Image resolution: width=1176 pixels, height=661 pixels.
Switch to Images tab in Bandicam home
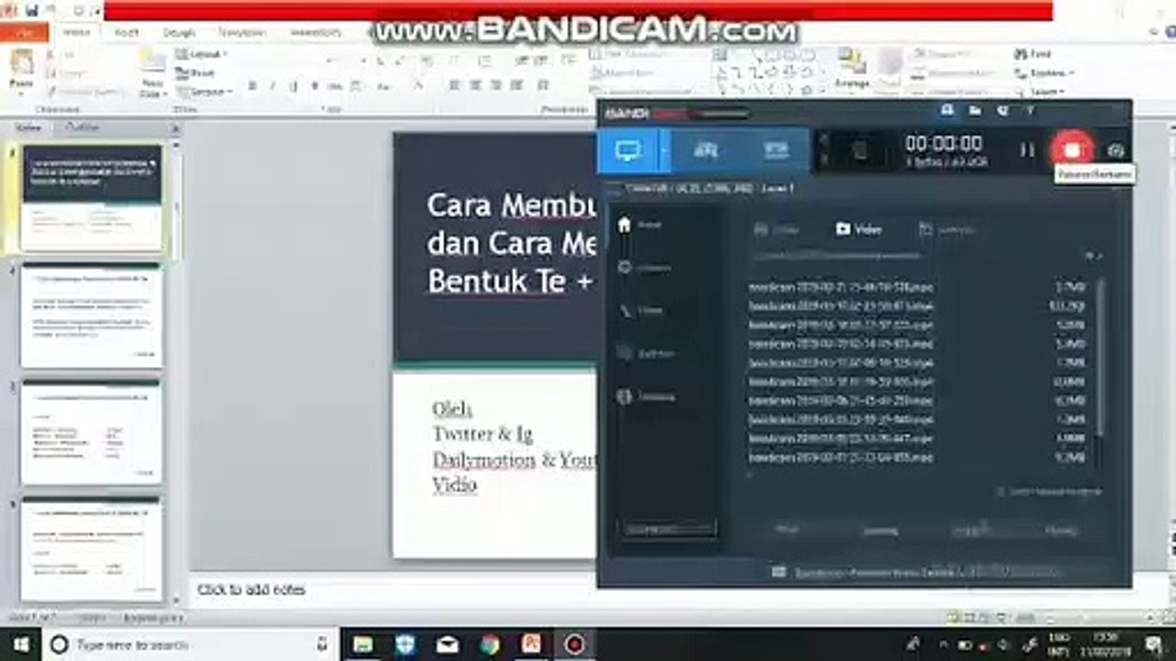pyautogui.click(x=945, y=230)
